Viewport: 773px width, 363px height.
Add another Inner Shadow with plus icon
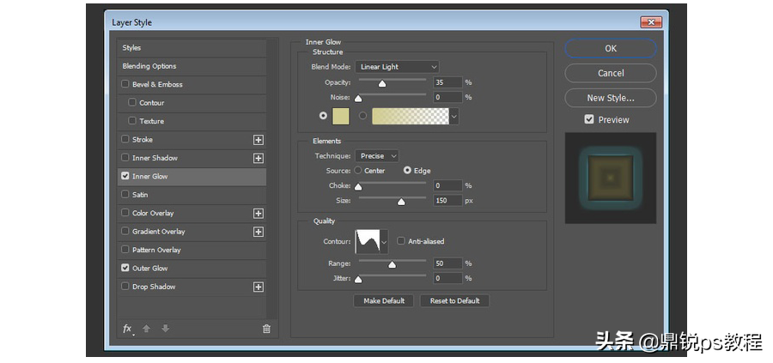(x=259, y=158)
